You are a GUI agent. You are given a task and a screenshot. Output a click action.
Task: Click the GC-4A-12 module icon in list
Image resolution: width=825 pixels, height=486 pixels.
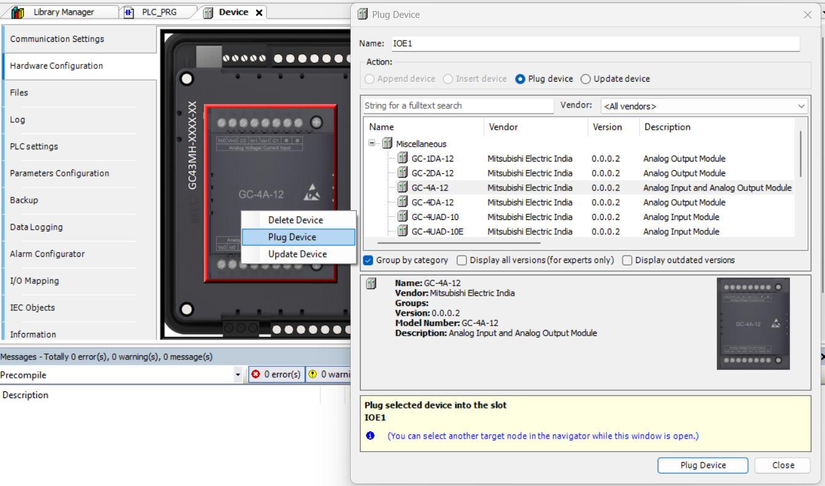coord(402,187)
